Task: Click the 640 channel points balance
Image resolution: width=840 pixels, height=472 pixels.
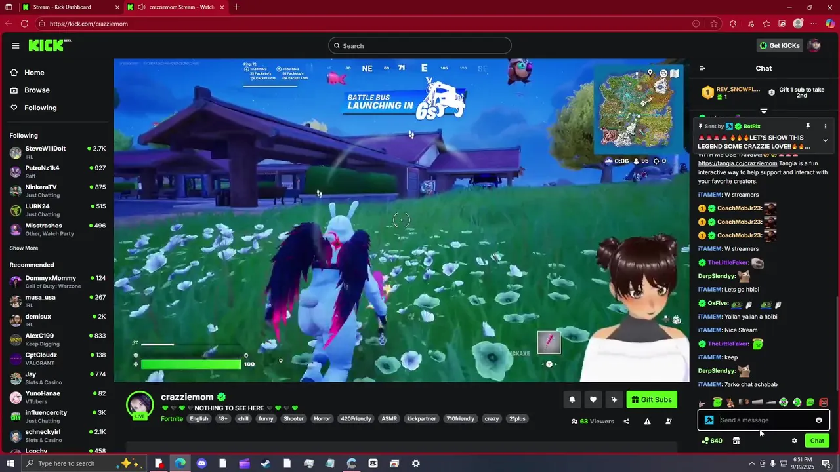Action: pyautogui.click(x=712, y=441)
